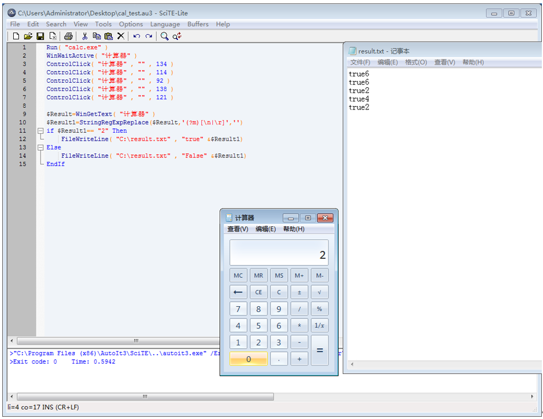Click the decimal point calculator button

coord(279,359)
